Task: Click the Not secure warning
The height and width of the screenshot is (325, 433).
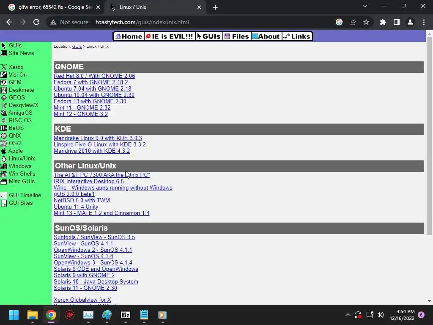Action: pos(69,22)
